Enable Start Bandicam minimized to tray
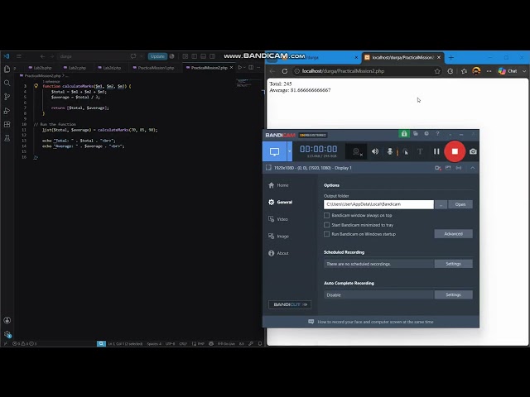 coord(326,225)
